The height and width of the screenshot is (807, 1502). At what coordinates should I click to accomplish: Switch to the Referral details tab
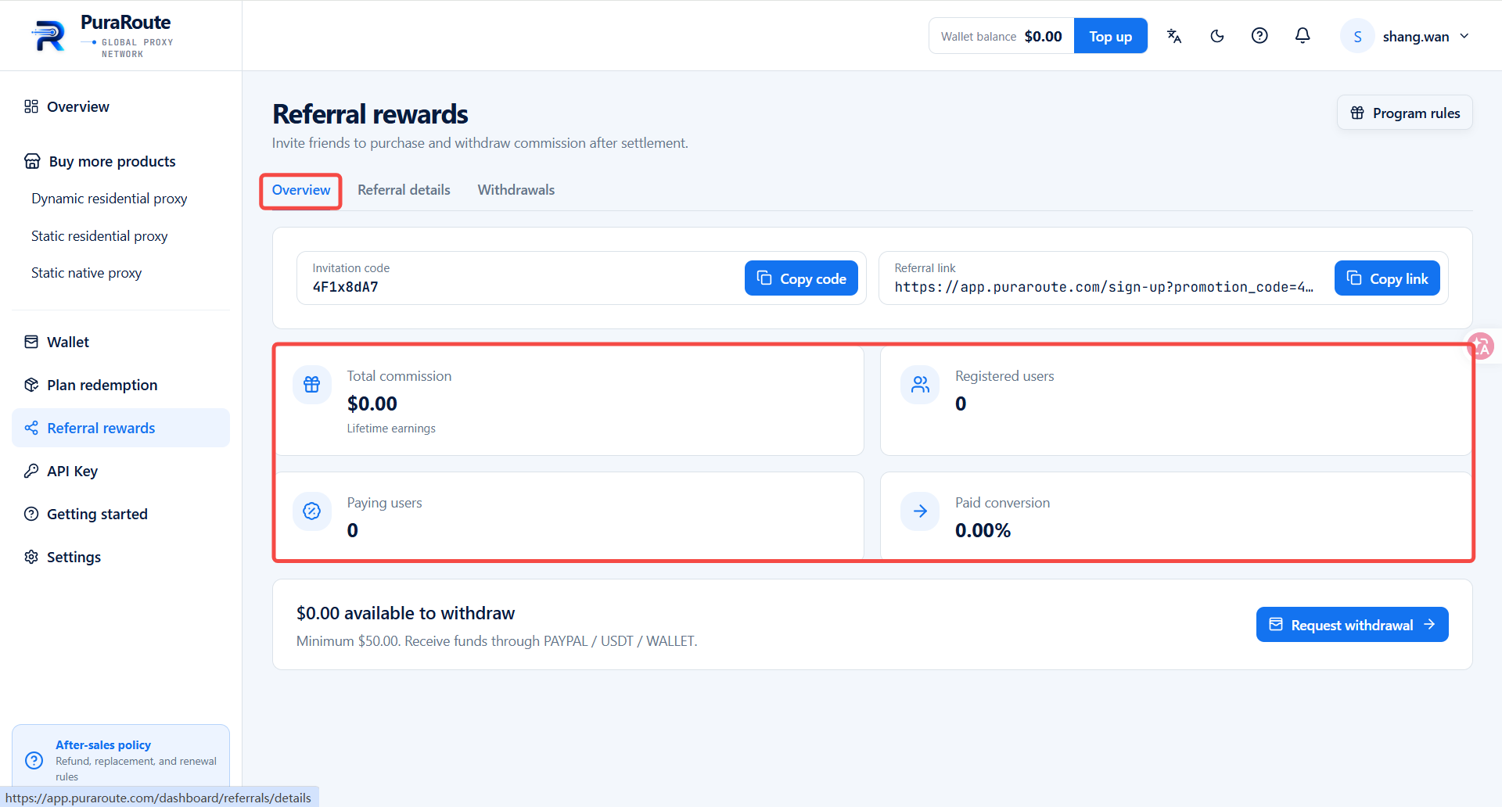click(404, 190)
